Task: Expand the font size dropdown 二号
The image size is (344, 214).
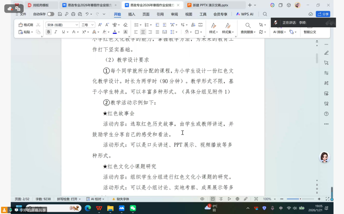Action: 88,25
